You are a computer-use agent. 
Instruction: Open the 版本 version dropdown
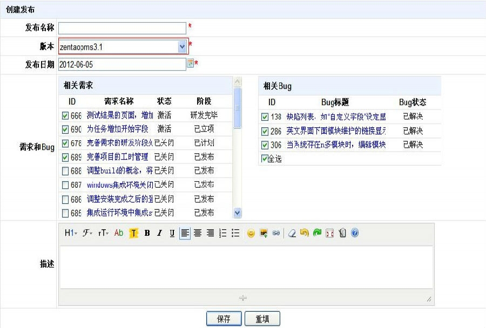click(x=183, y=46)
